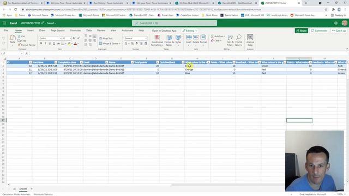Toggle Strikethrough formatting

tap(58, 44)
